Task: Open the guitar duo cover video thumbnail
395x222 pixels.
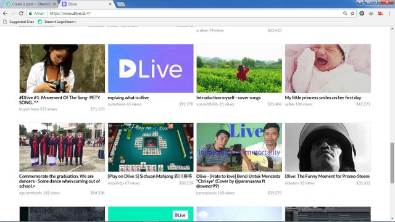Action: pos(239,147)
